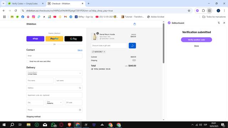Pay with the Google Pay button

73,39
